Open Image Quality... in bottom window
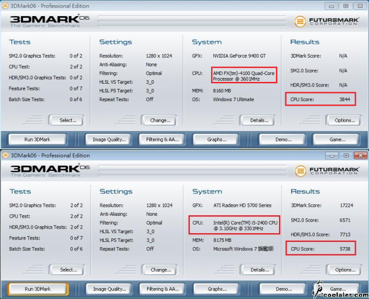The image size is (369, 299). [110, 289]
